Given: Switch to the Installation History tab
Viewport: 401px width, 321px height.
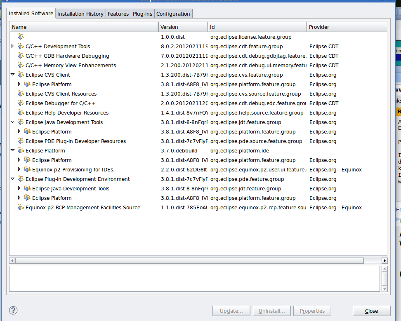Looking at the screenshot, I should click(x=80, y=14).
